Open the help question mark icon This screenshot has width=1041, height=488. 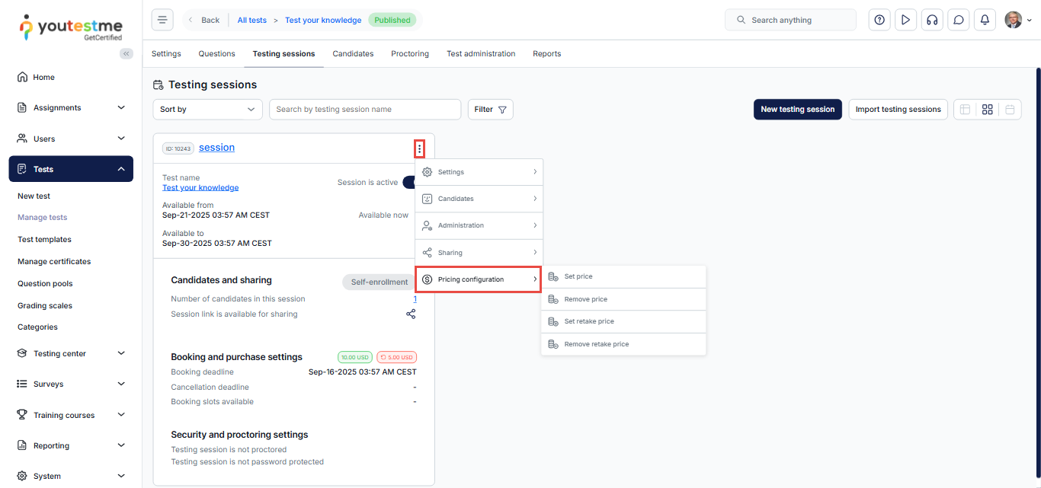[879, 21]
